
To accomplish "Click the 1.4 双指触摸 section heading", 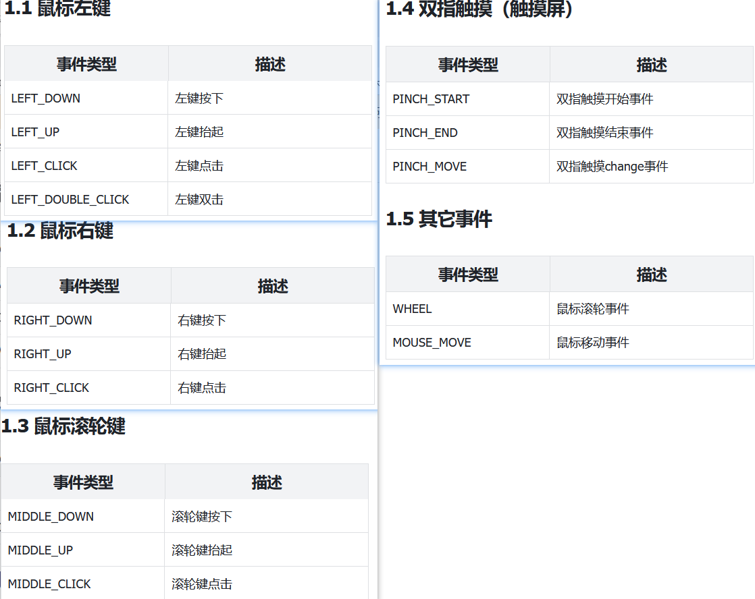I will pyautogui.click(x=479, y=9).
